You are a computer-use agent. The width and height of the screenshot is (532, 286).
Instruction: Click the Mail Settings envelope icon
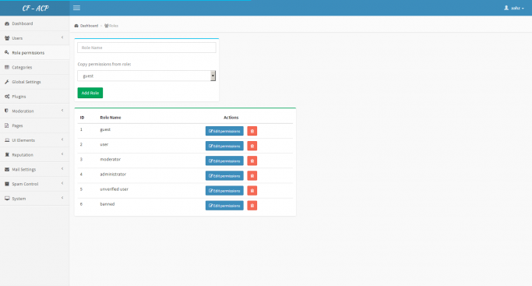pos(7,169)
